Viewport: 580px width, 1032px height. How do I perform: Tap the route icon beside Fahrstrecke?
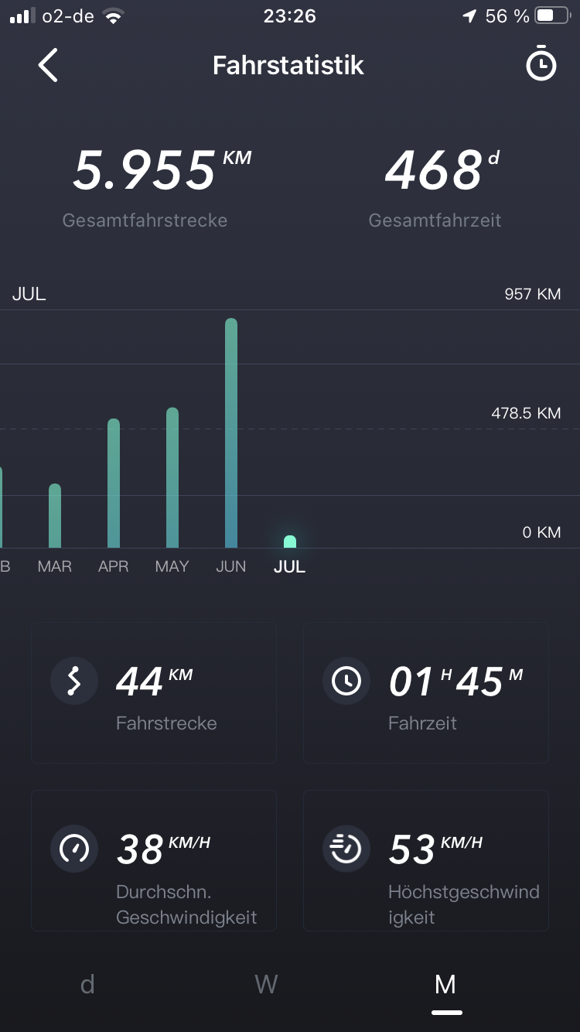tap(74, 682)
